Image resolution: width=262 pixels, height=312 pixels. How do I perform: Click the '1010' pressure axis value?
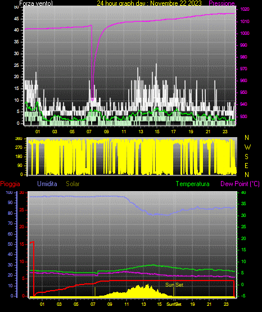pos(245,21)
